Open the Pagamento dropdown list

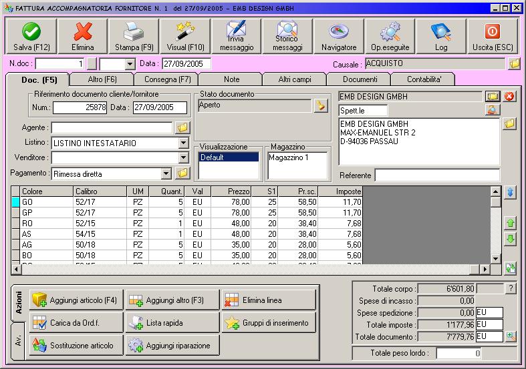pyautogui.click(x=166, y=173)
